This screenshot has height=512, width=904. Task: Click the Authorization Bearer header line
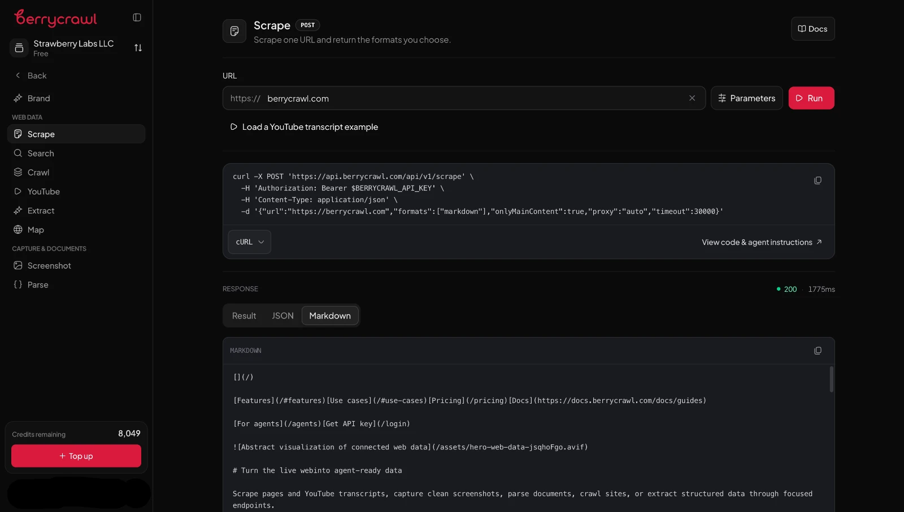(x=342, y=189)
